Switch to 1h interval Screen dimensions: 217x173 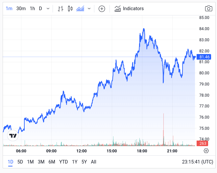tap(32, 9)
